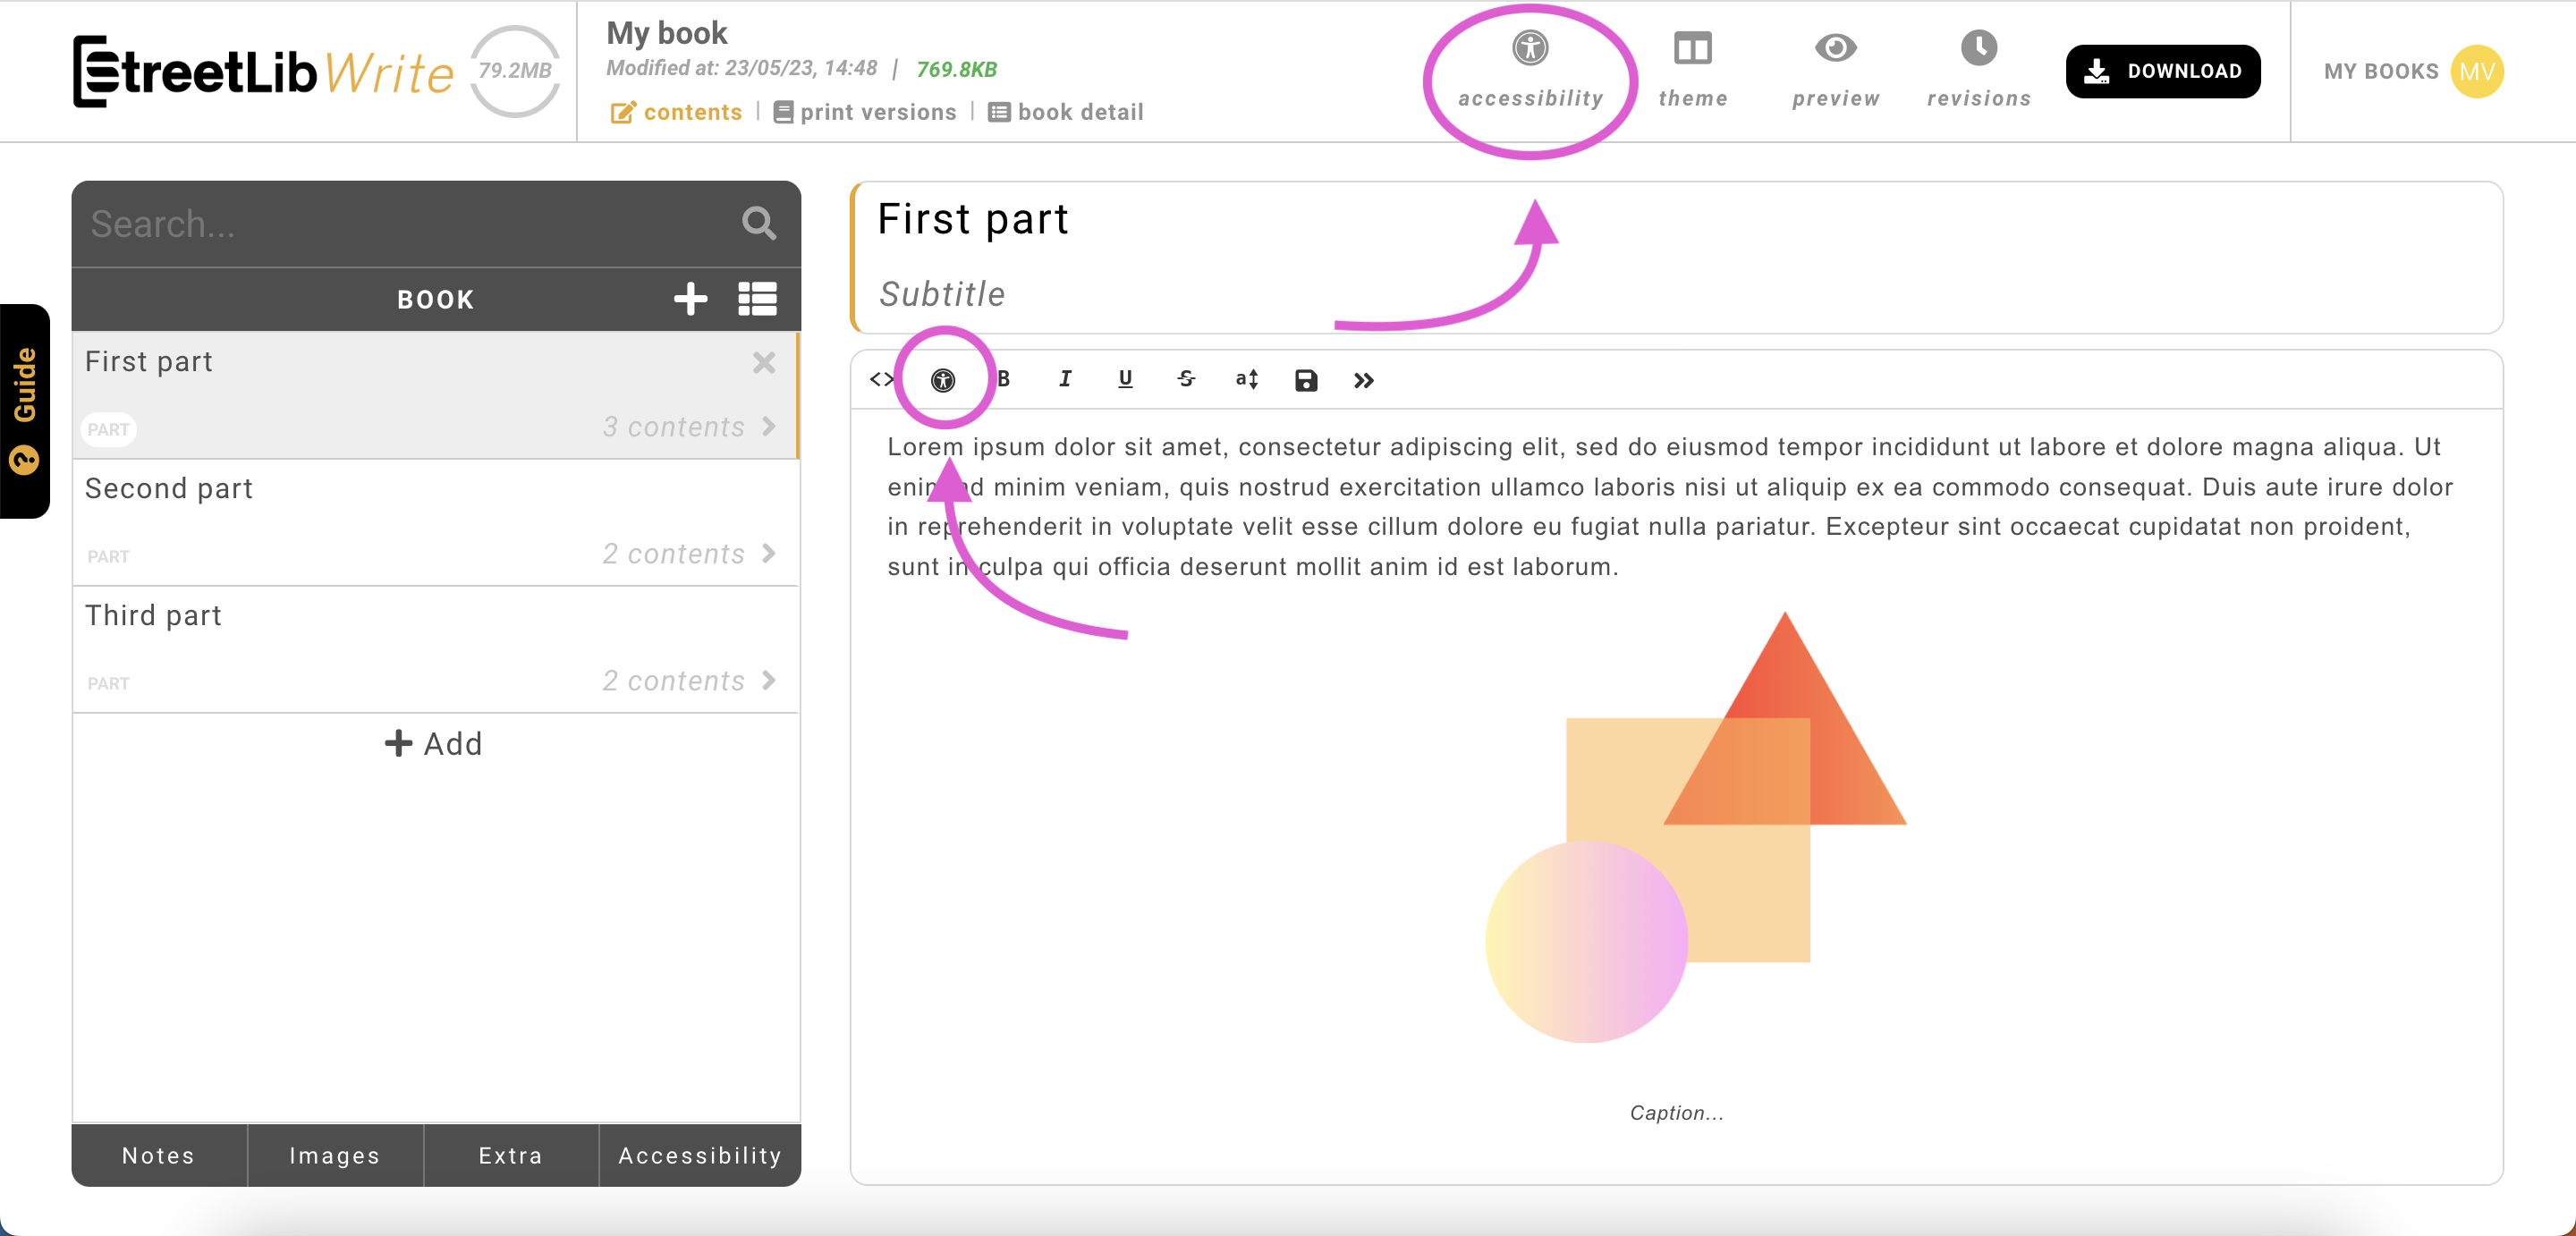
Task: Expand more toolbar options double chevron
Action: (1363, 380)
